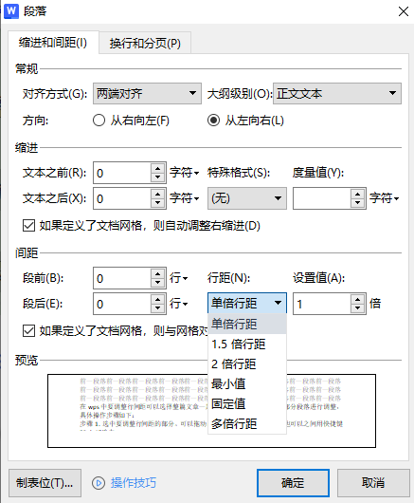The image size is (414, 503).
Task: Open the 对齐方式 dropdown
Action: coord(147,93)
